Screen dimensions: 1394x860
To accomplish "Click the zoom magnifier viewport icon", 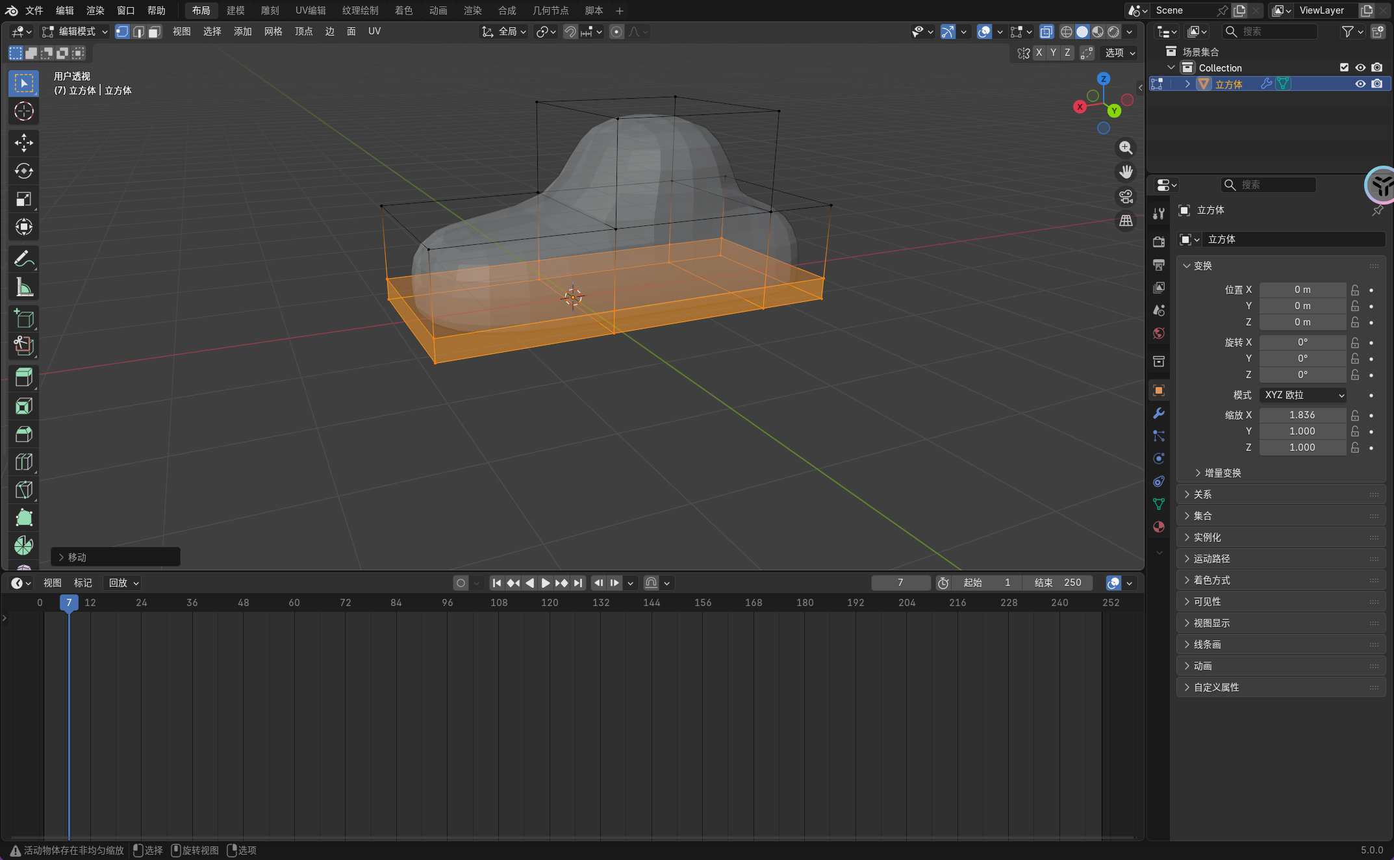I will 1126,148.
